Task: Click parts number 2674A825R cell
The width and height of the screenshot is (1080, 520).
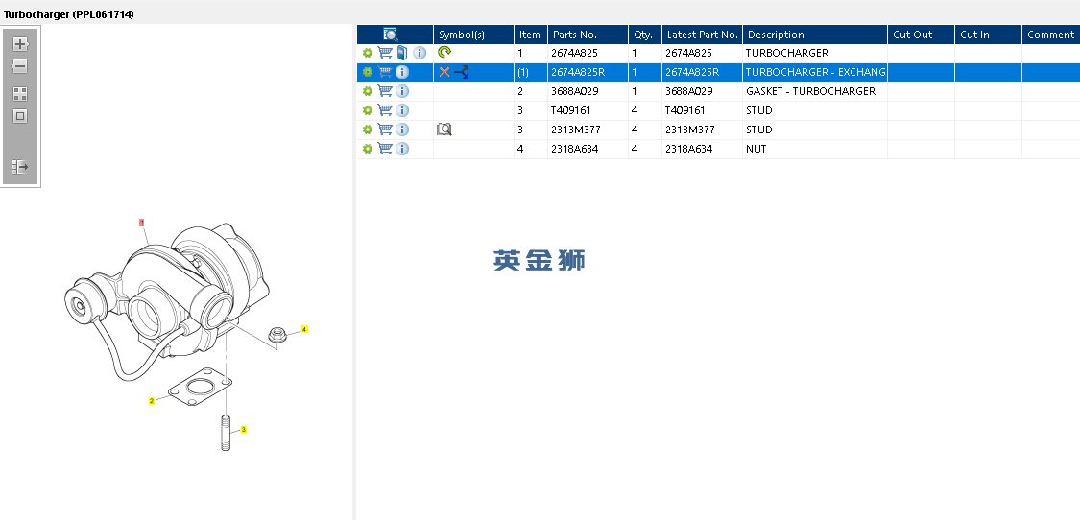Action: pos(588,72)
